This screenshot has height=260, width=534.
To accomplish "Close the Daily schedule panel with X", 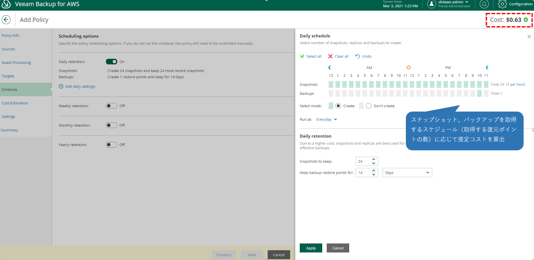I will (x=529, y=37).
